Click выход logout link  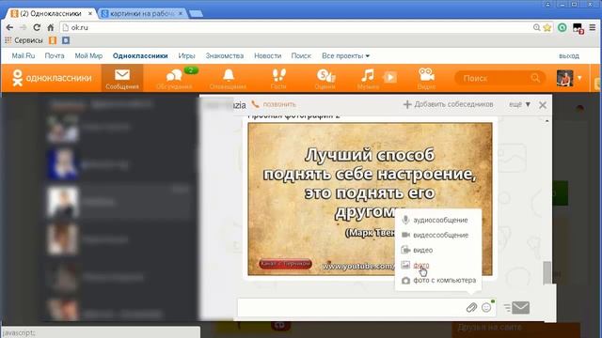(569, 56)
